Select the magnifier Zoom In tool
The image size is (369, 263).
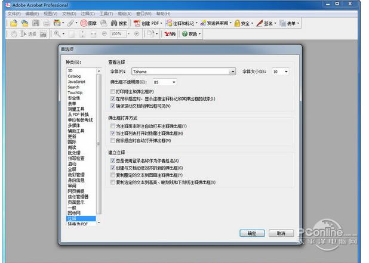coord(57,34)
